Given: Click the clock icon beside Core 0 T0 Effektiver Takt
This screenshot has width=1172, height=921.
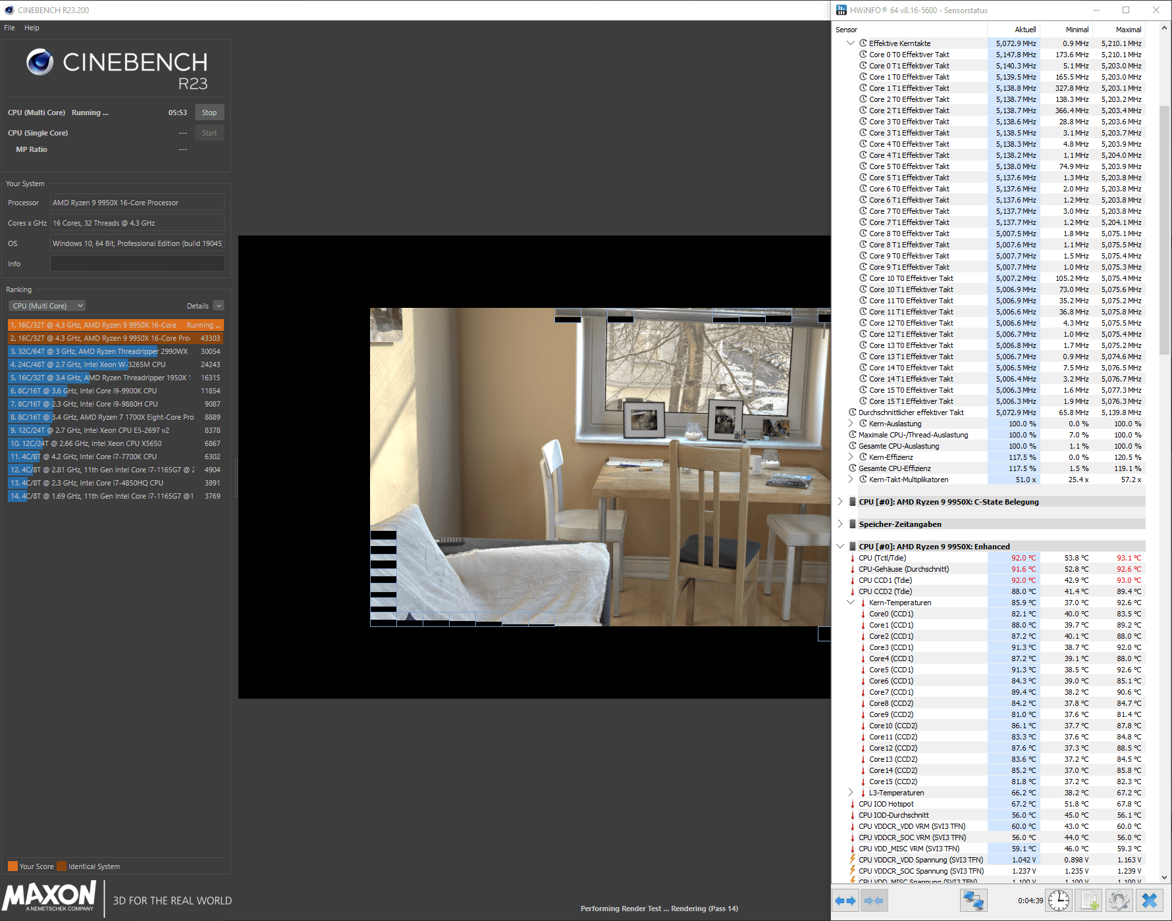Looking at the screenshot, I should 863,55.
